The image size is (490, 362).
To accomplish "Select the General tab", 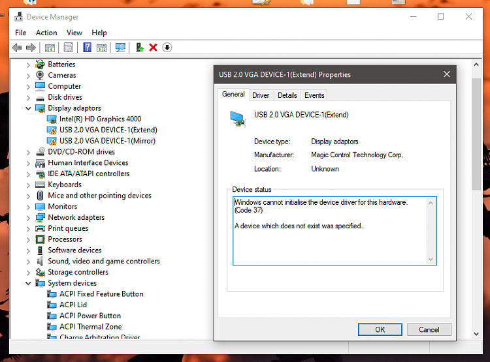I will [233, 94].
